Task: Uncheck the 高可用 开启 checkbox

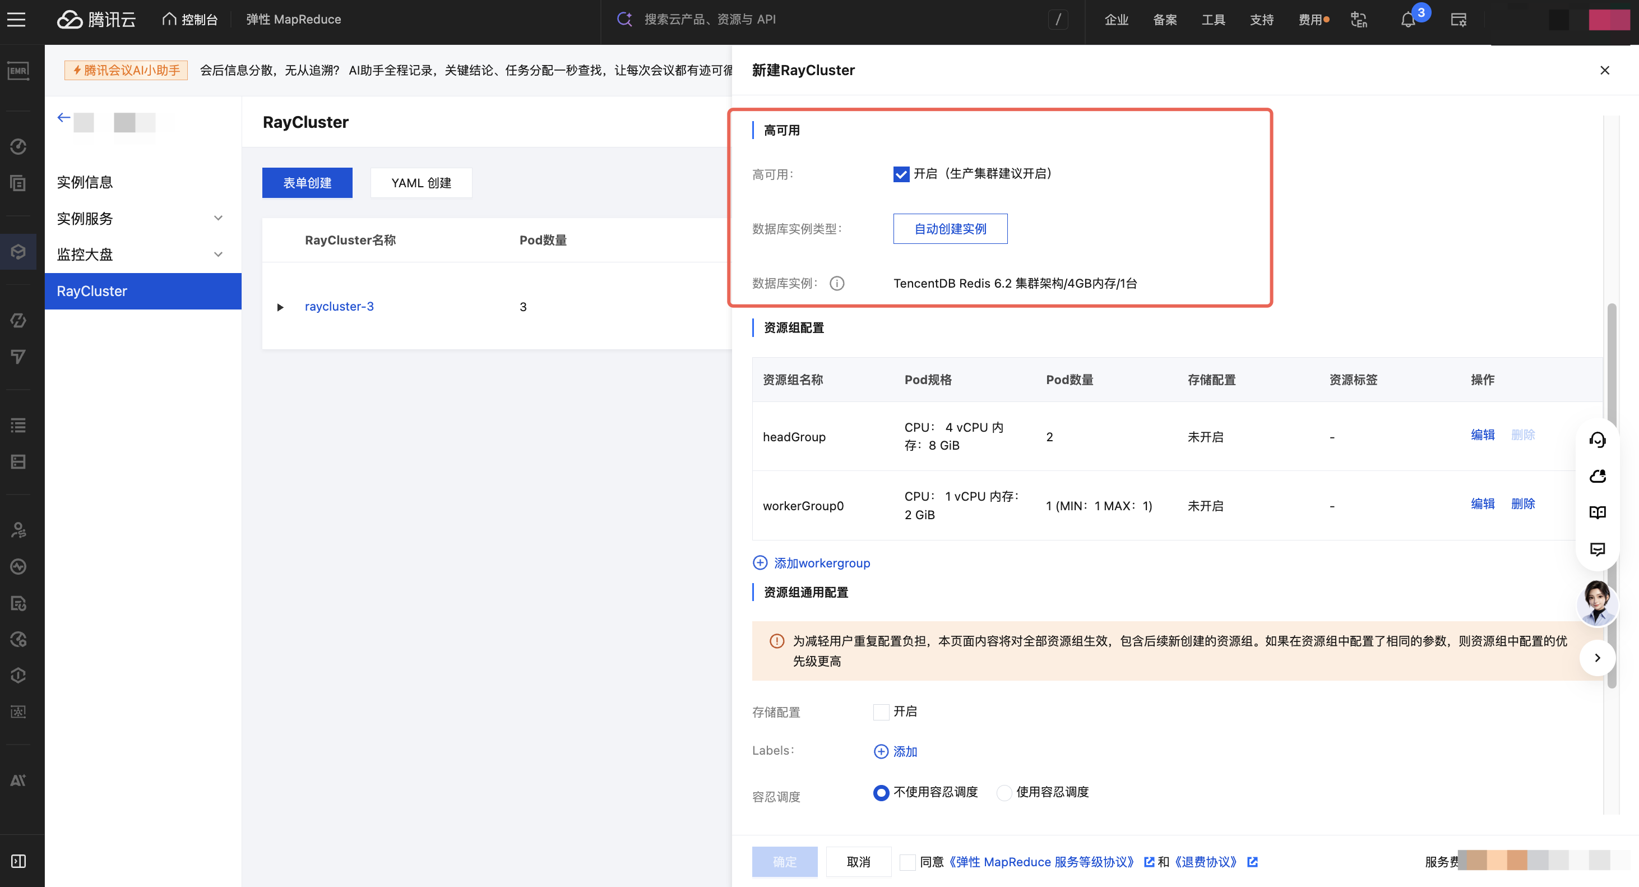Action: (x=901, y=174)
